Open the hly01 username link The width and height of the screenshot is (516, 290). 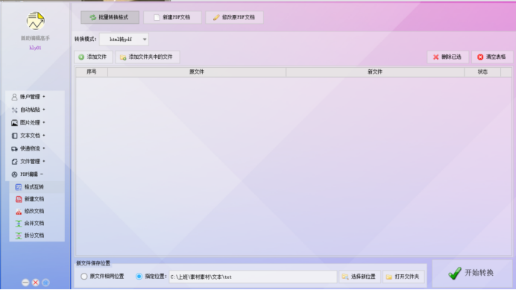pos(35,48)
